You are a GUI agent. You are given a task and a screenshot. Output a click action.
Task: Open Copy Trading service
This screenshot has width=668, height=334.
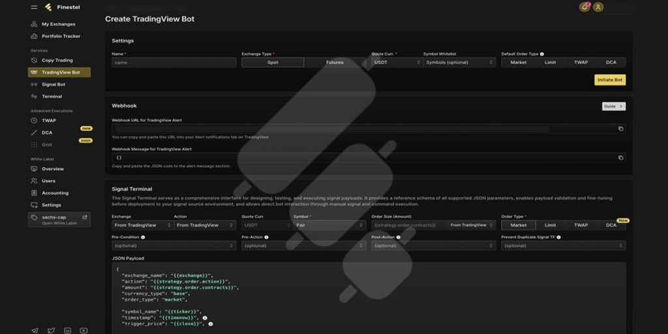pyautogui.click(x=59, y=61)
